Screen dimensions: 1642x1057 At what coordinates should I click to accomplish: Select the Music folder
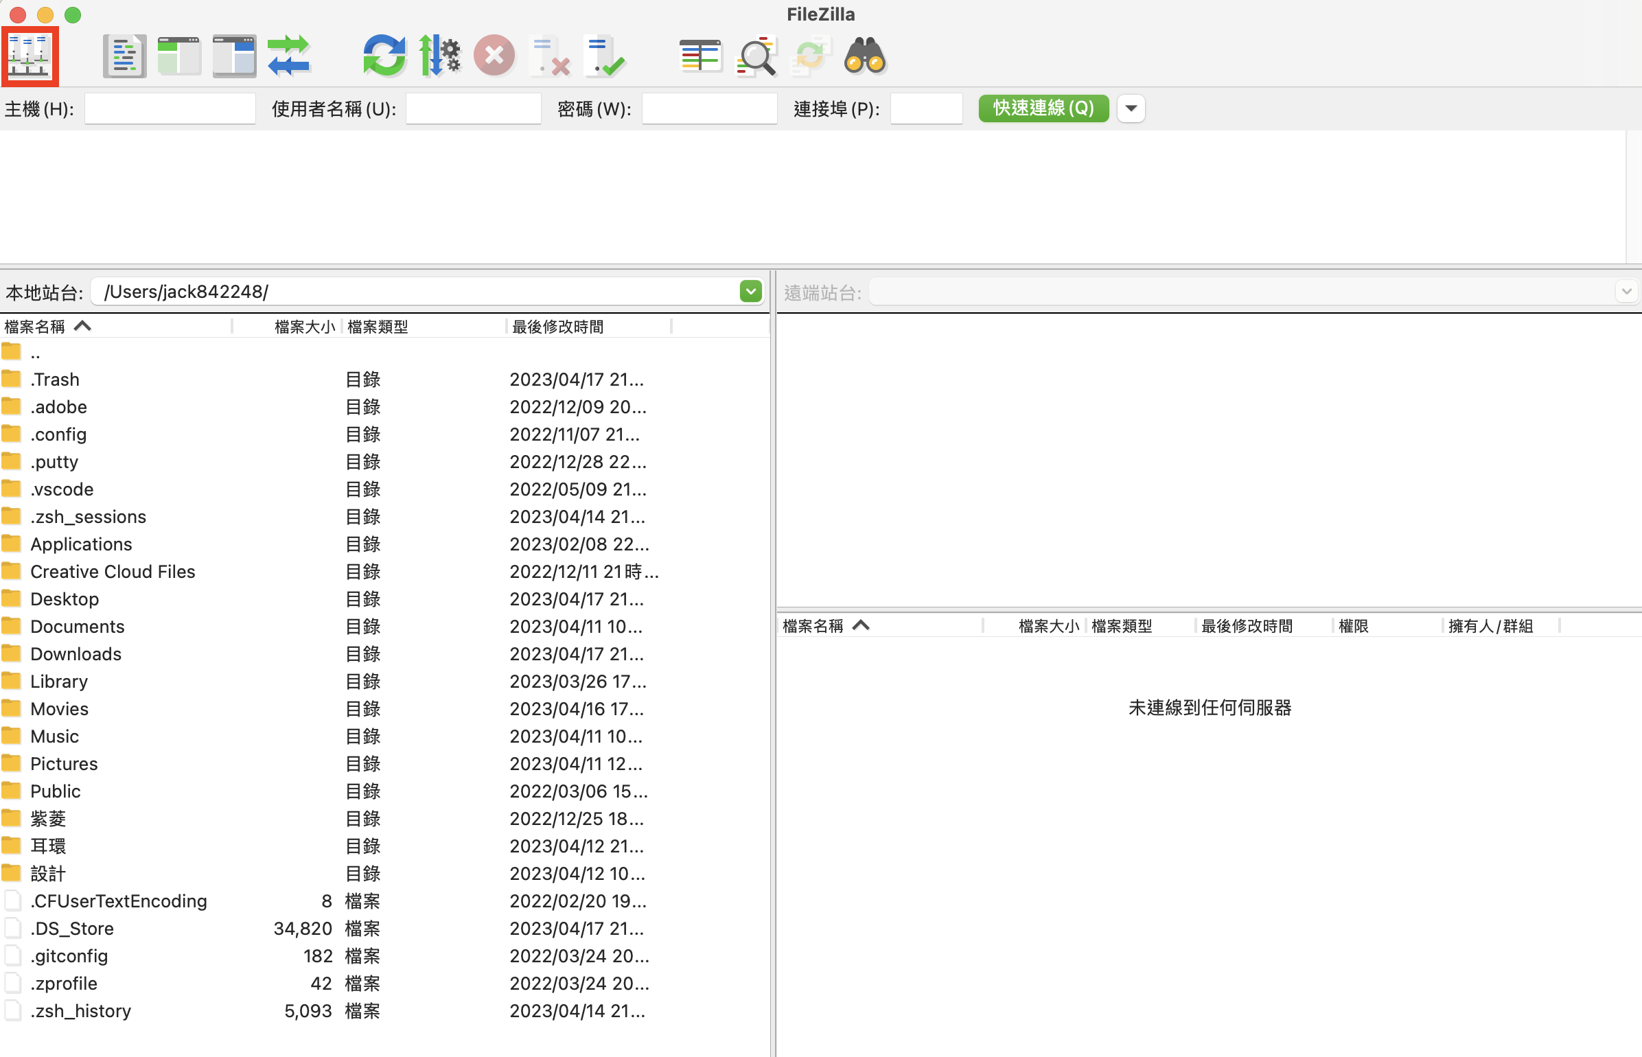click(384, 736)
